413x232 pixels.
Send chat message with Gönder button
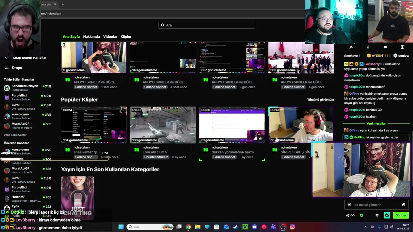pyautogui.click(x=401, y=215)
